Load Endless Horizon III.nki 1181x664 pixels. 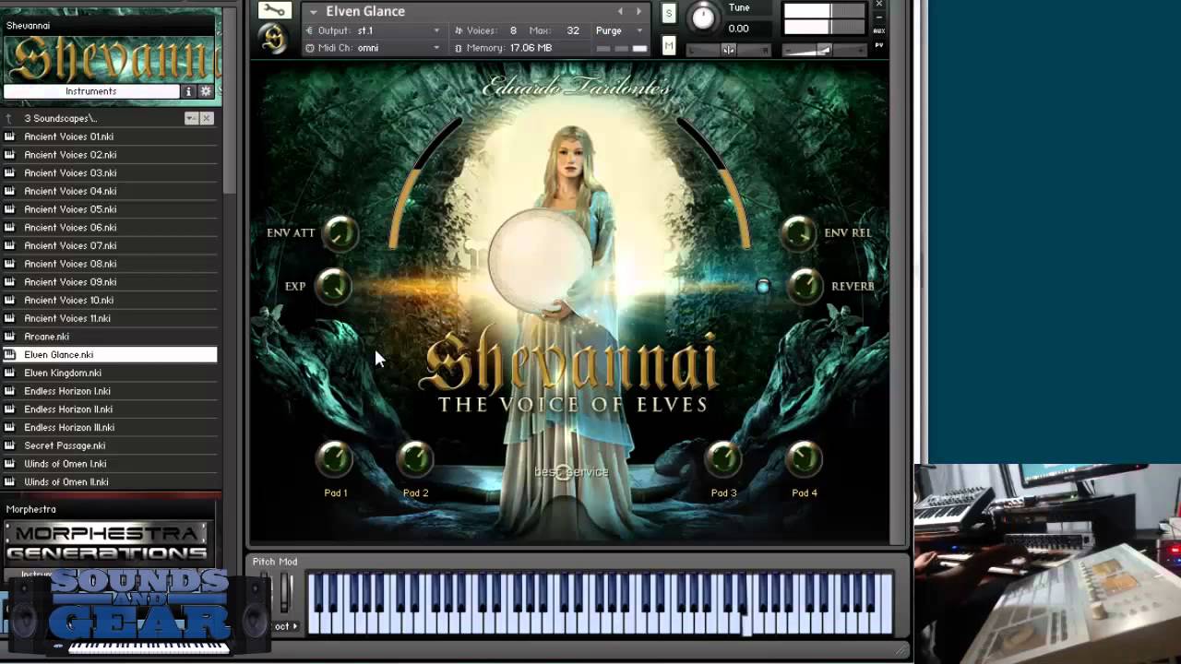[110, 427]
